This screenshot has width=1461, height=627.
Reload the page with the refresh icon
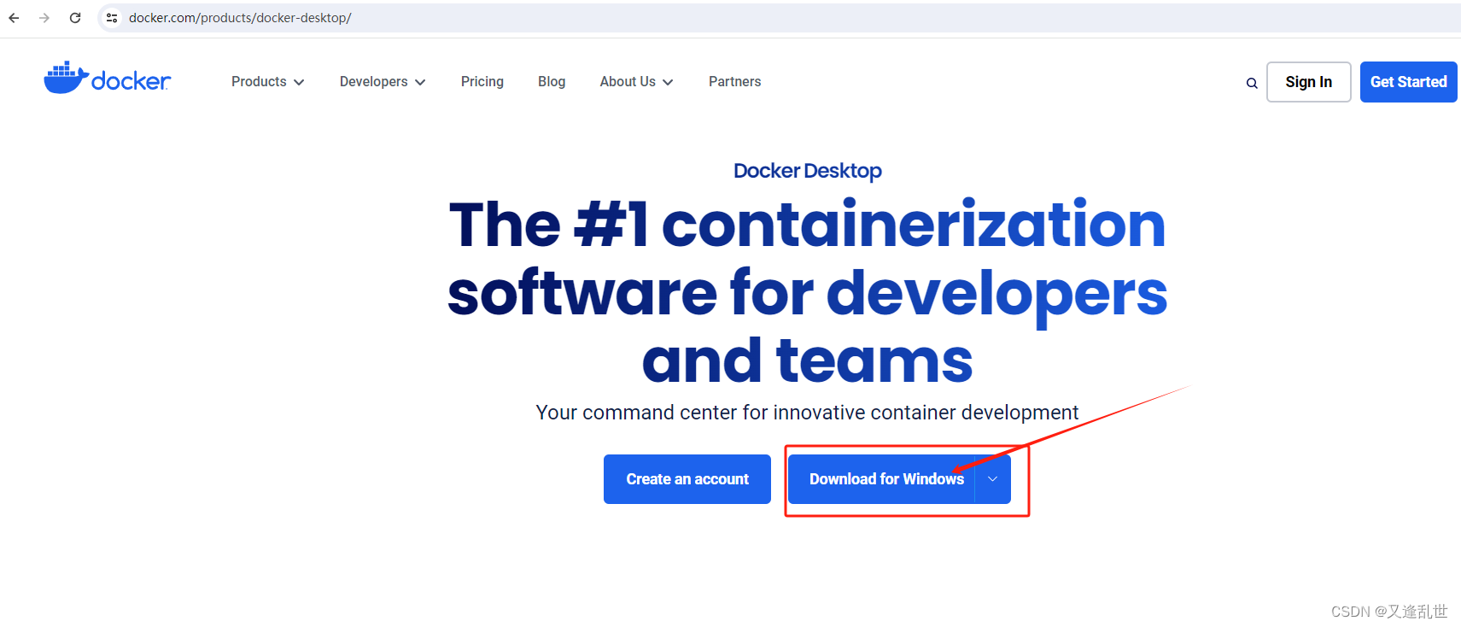[75, 18]
